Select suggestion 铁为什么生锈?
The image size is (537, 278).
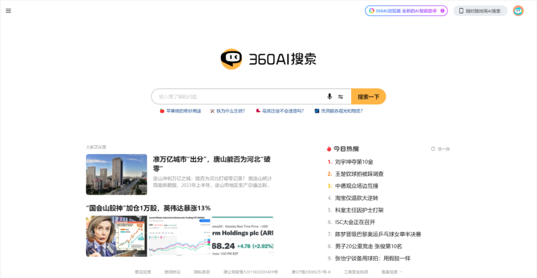[231, 111]
